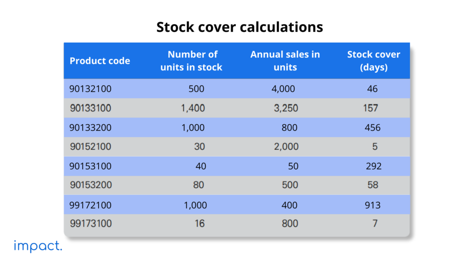The height and width of the screenshot is (267, 476).
Task: Select the 456 stock cover cell
Action: 372,127
